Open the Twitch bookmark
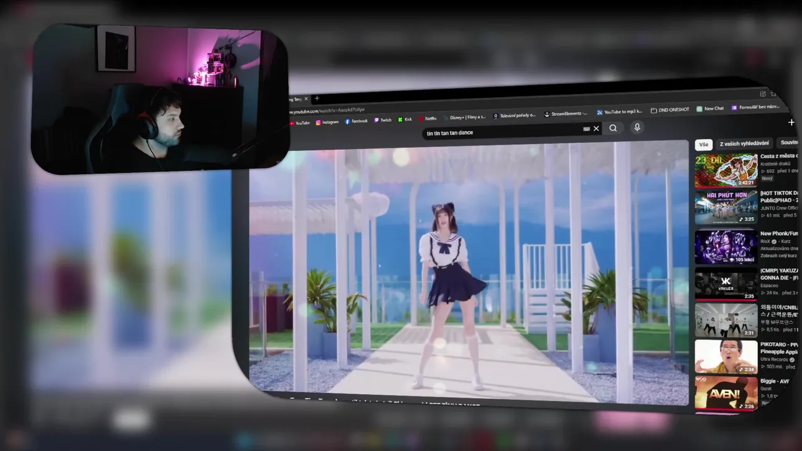Image resolution: width=802 pixels, height=451 pixels. click(383, 120)
